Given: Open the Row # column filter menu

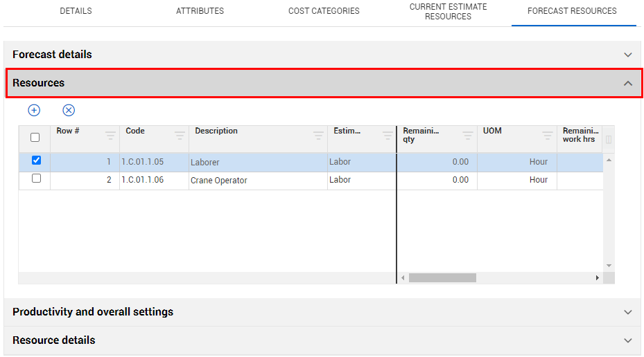Looking at the screenshot, I should 110,136.
